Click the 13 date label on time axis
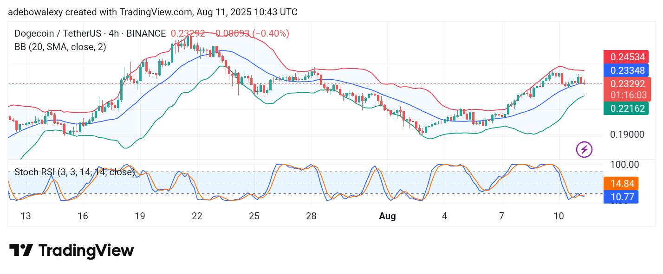663x274 pixels. coord(26,216)
